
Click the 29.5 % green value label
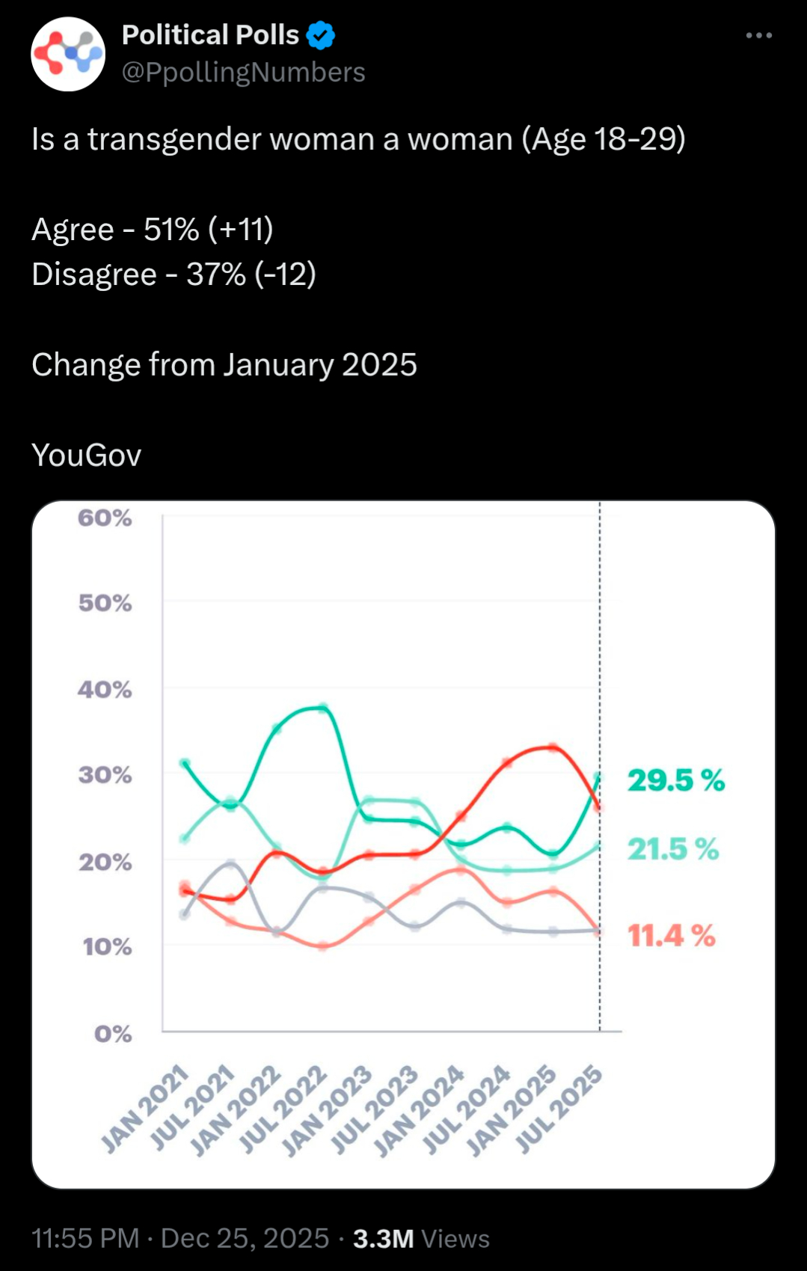pyautogui.click(x=675, y=780)
